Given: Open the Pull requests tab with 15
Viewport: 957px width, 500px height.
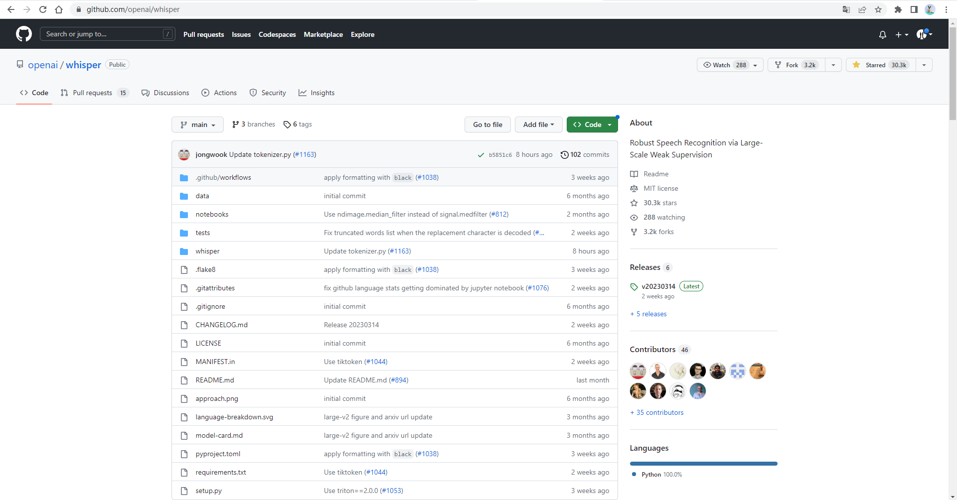Looking at the screenshot, I should pos(95,93).
